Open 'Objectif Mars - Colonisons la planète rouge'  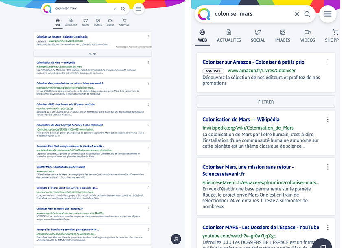pyautogui.click(x=61, y=167)
